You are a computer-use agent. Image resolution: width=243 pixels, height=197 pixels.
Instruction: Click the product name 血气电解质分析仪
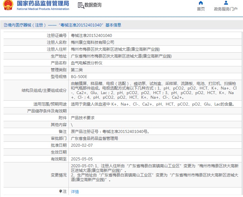coord(87,63)
